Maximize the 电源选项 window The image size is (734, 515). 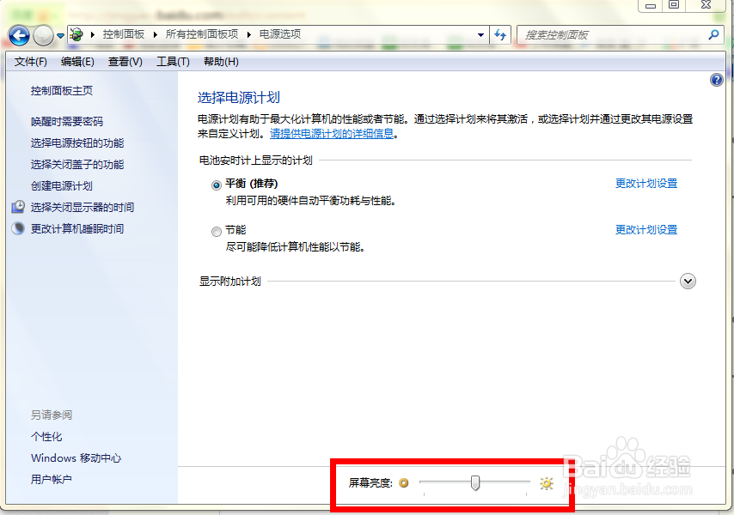coord(674,5)
